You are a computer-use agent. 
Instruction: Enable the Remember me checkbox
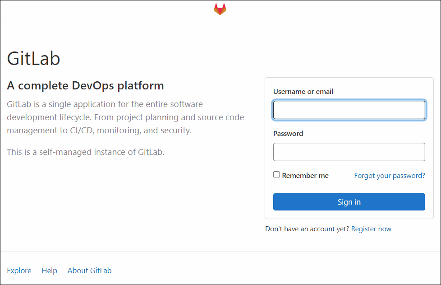point(276,175)
